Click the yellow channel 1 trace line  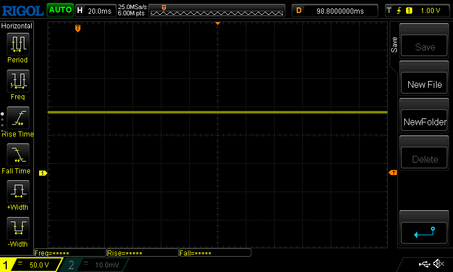click(x=217, y=112)
